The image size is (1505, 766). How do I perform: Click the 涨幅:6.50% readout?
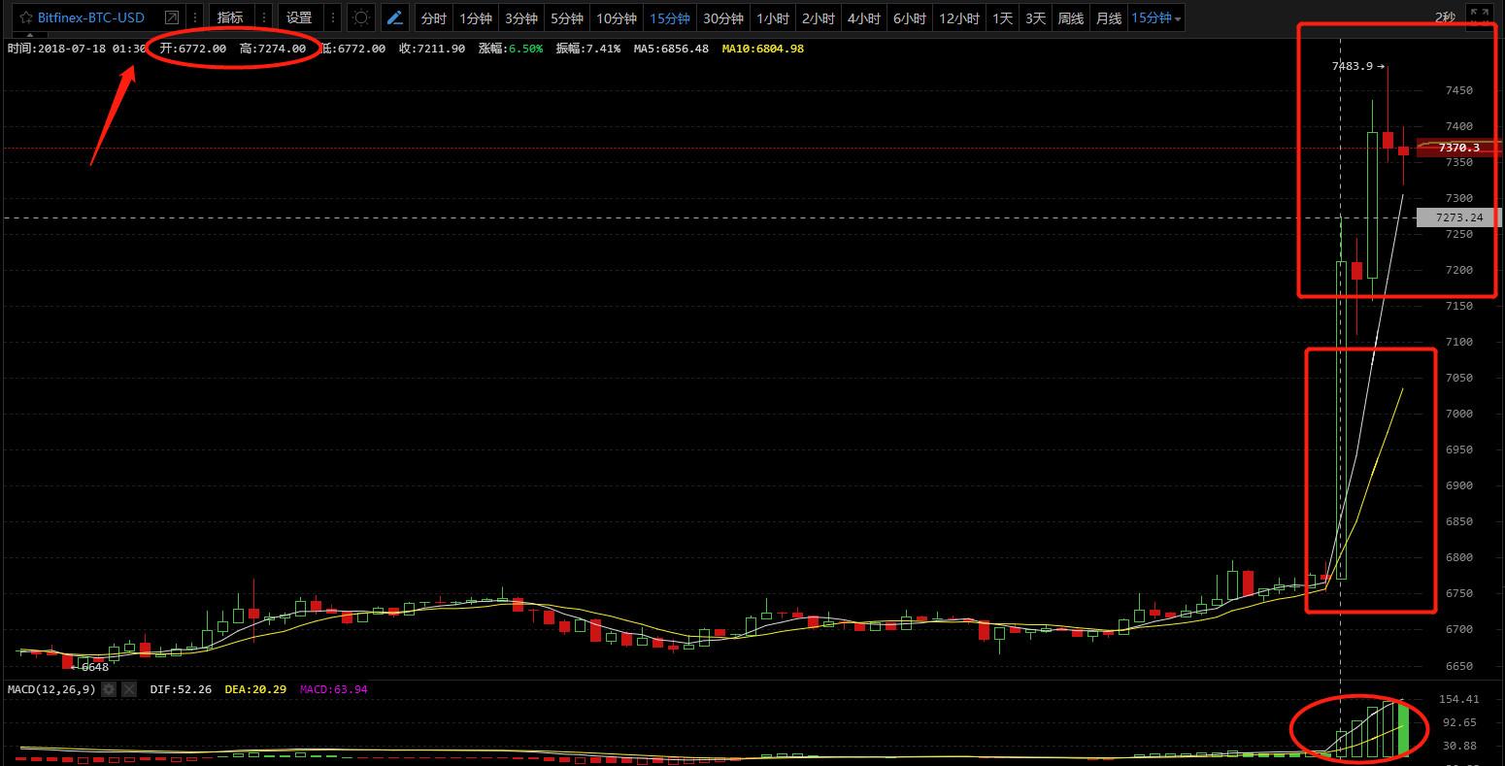[511, 49]
